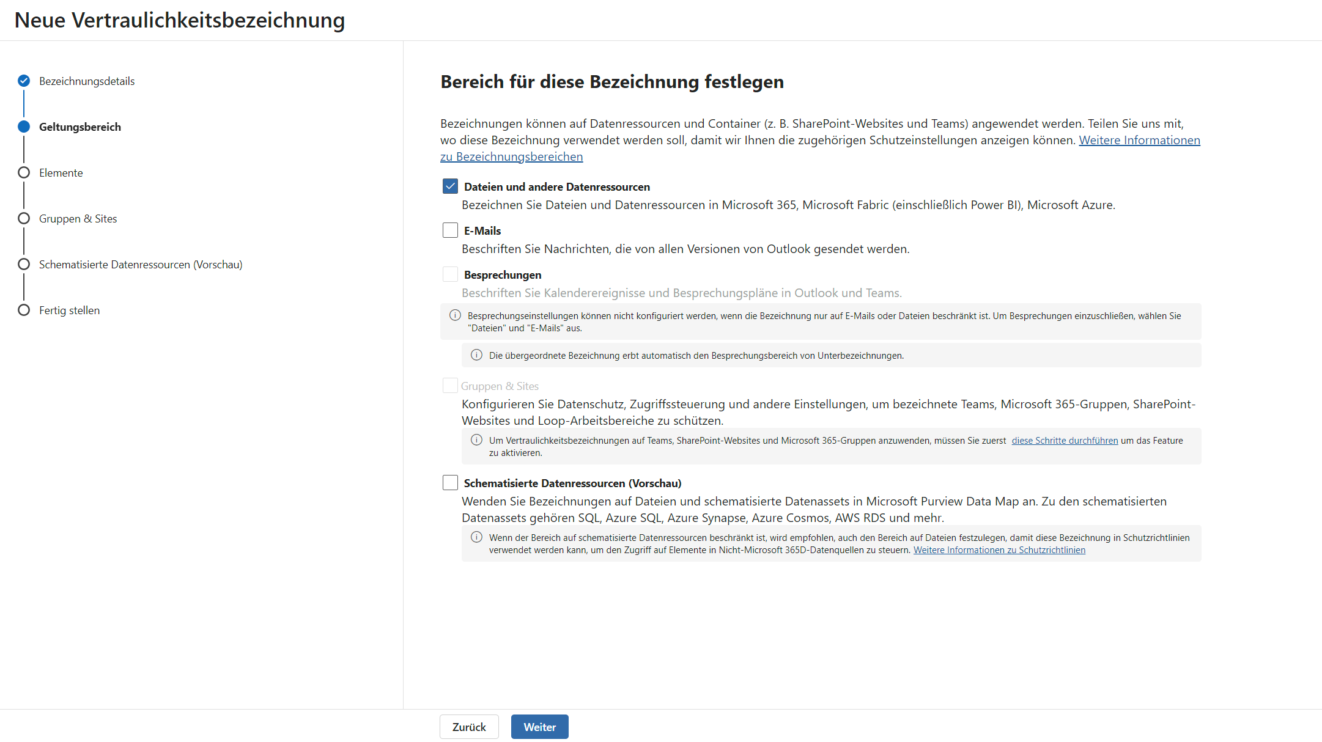
Task: Open Weitere Informationen zu Schutzrichtlinien link
Action: click(999, 550)
